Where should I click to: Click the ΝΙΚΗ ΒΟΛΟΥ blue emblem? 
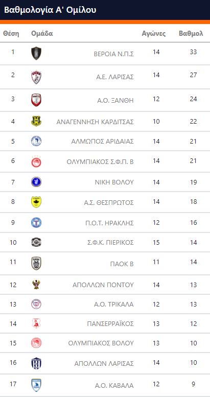tap(36, 182)
